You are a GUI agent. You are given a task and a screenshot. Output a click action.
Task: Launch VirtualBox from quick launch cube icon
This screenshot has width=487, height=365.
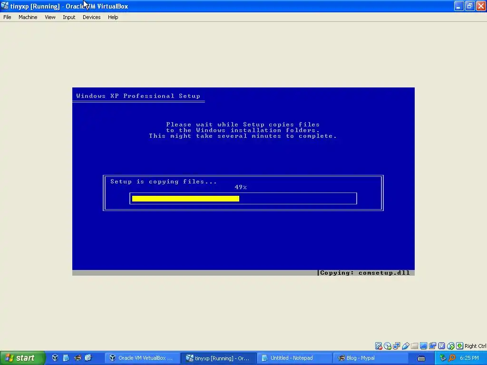tap(55, 357)
